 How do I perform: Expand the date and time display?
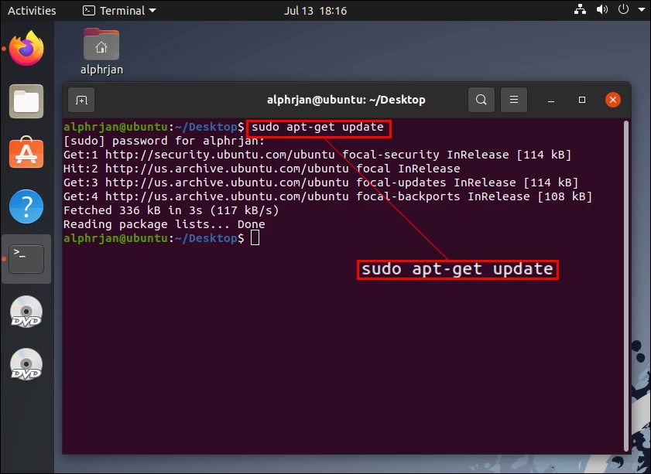[314, 10]
